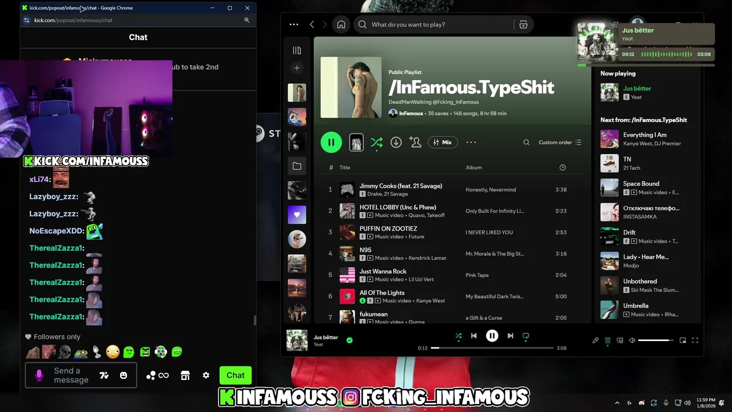Click the purple microphone icon in chat input
Image resolution: width=732 pixels, height=412 pixels.
[39, 375]
